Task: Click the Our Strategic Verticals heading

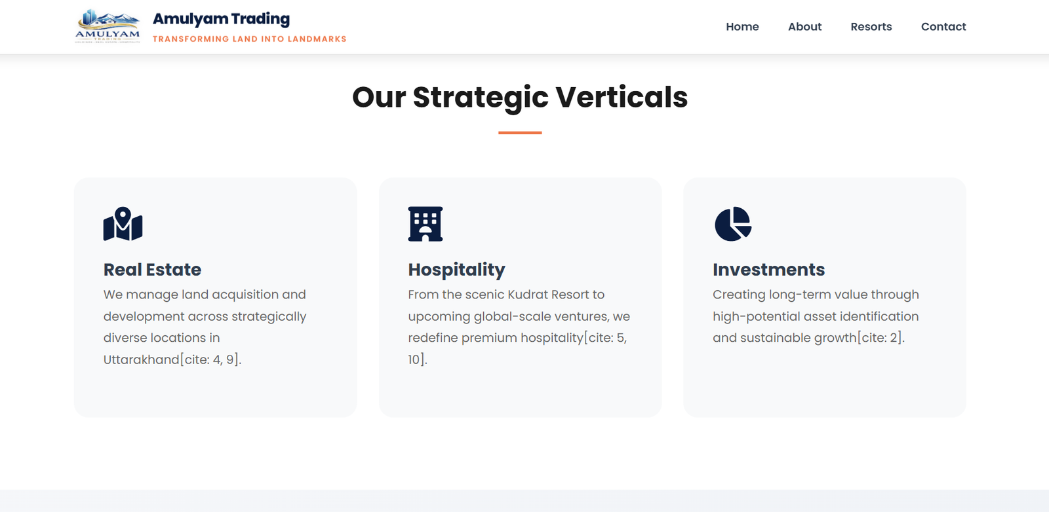Action: tap(519, 97)
